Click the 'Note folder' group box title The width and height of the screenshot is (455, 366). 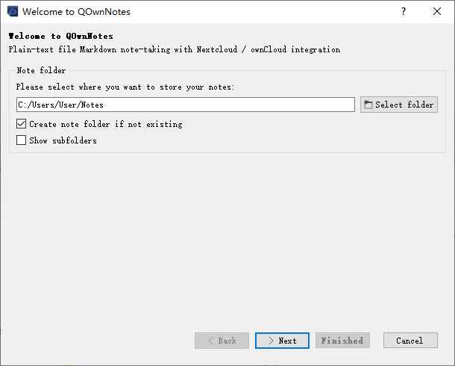[x=41, y=70]
